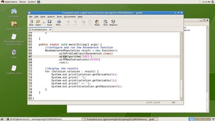The height and width of the screenshot is (121, 215).
Task: Open Find using the toolbar icon
Action: tap(105, 23)
